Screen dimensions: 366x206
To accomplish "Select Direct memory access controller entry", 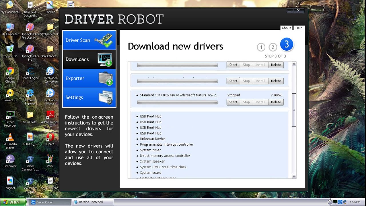I will 165,156.
